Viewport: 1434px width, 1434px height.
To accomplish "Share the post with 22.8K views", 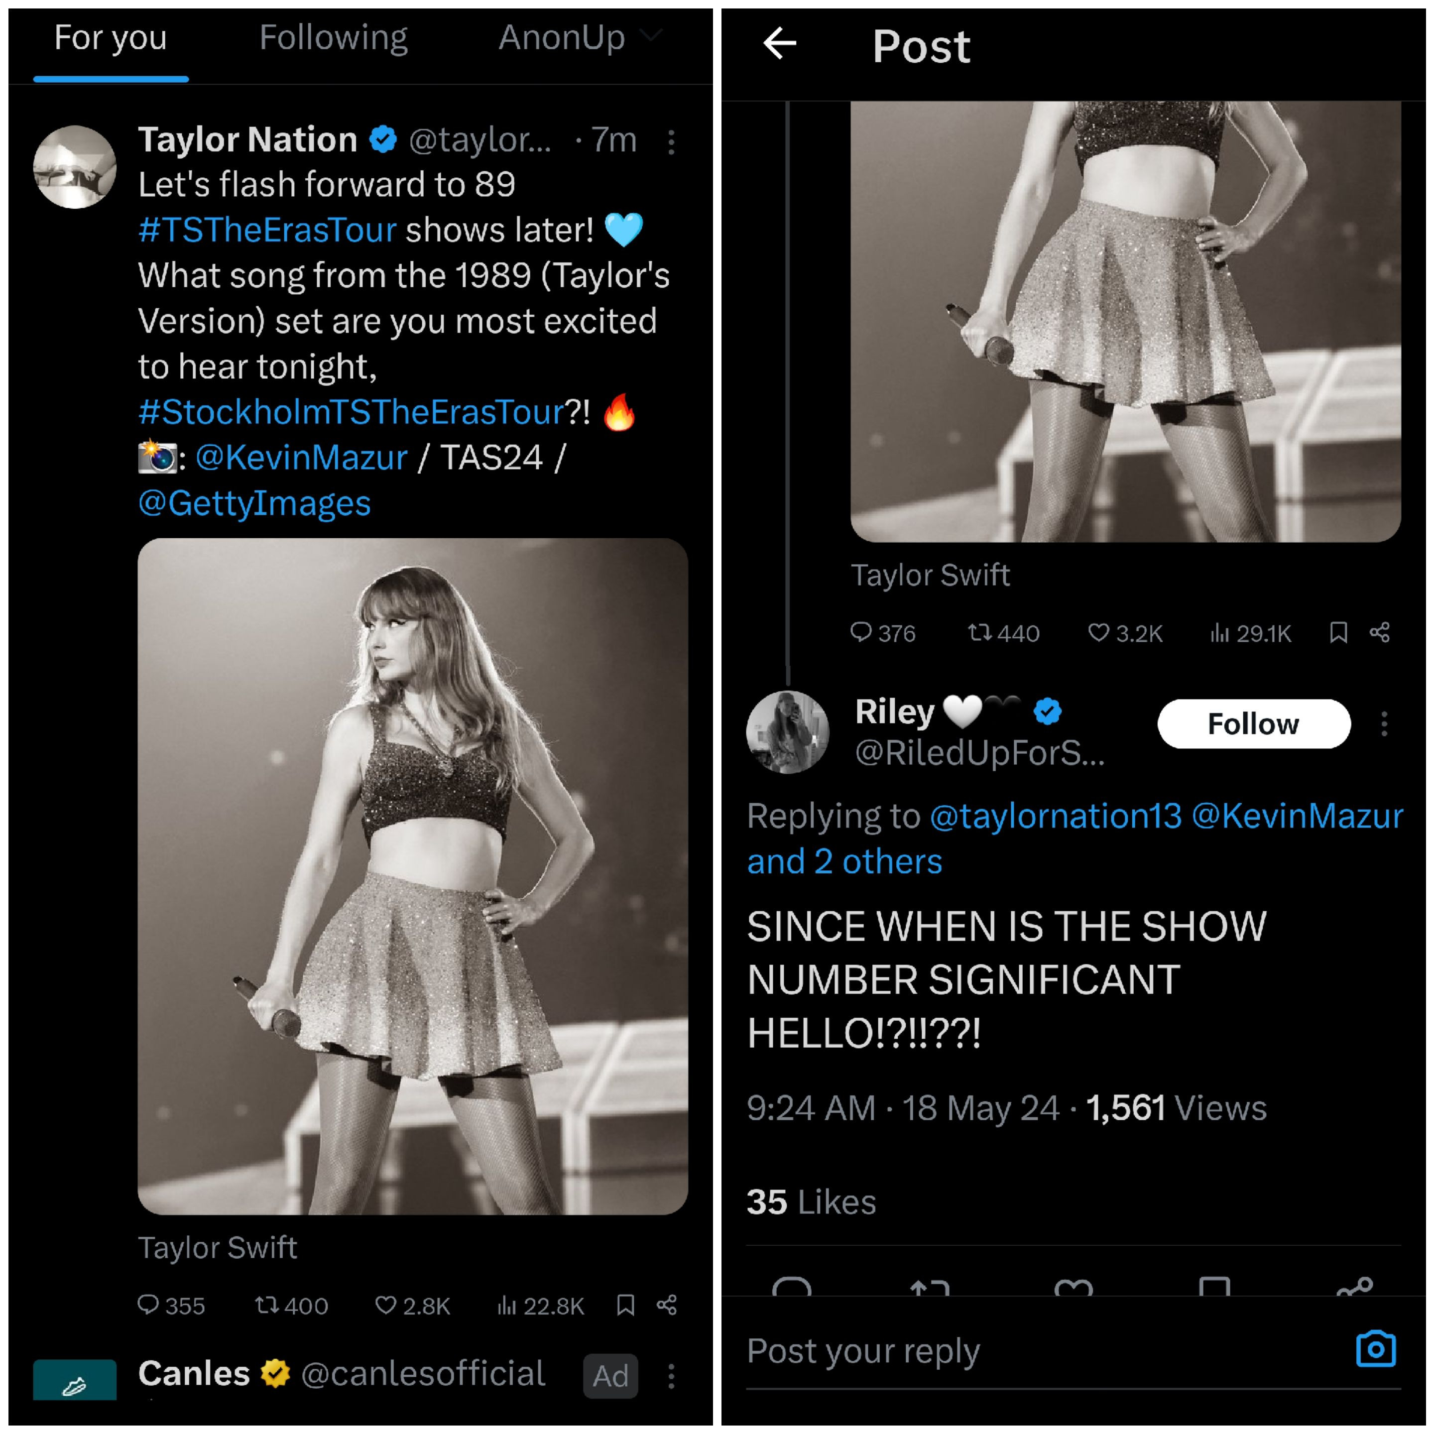I will 667,1304.
